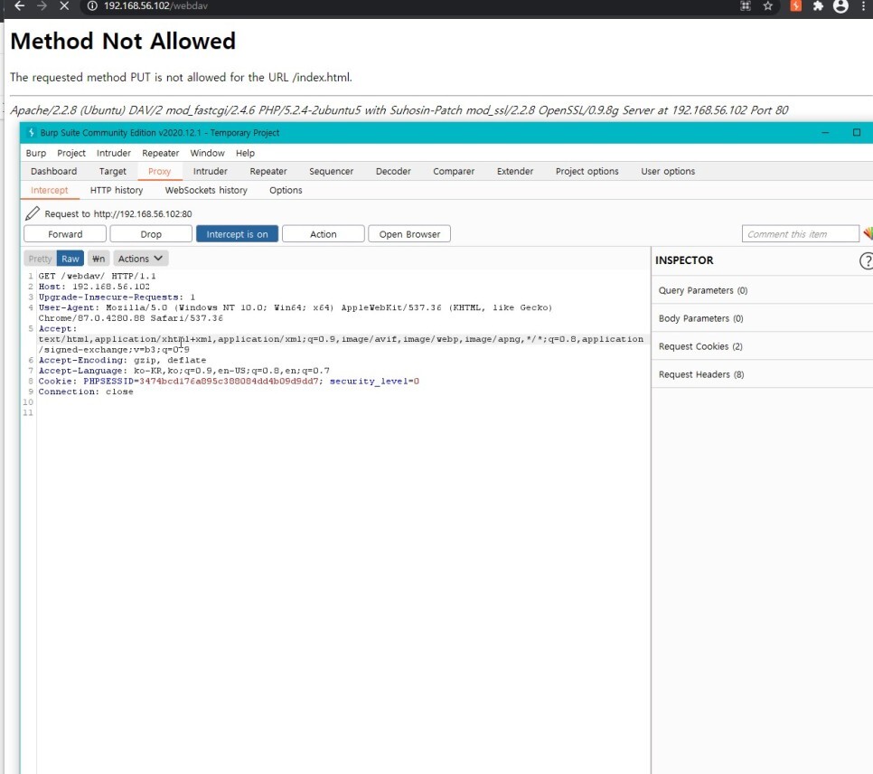Screen dimensions: 873x774
Task: Open the Repeater menu in menu bar
Action: point(160,153)
